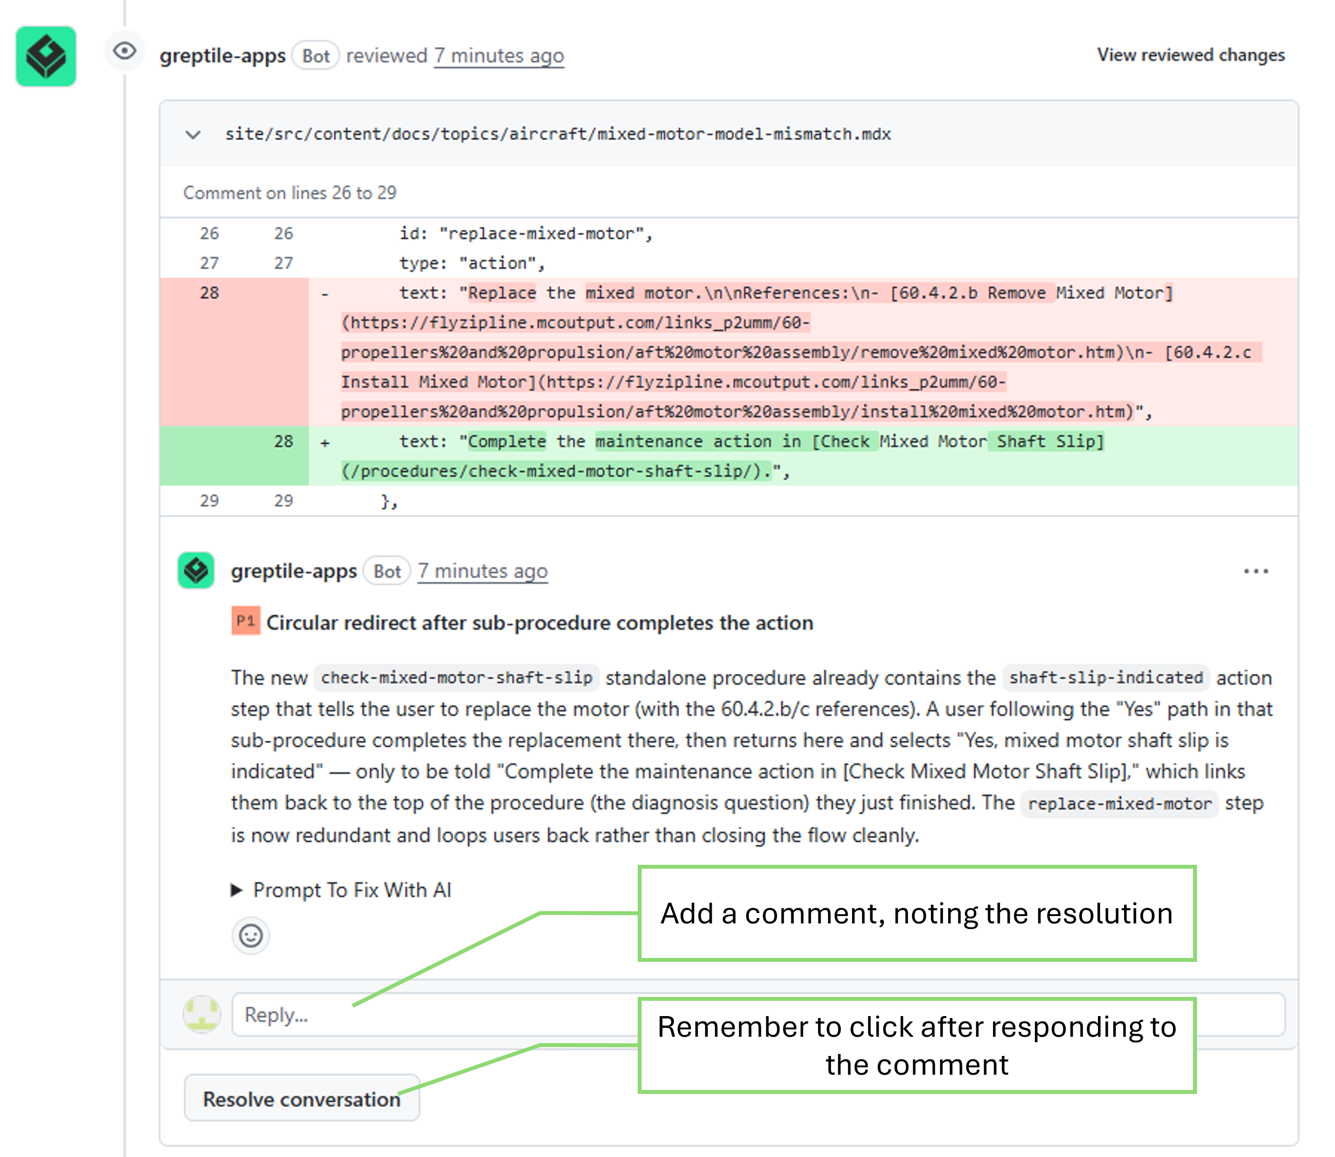Open the mixed-motor-model-mismatch.mdx file path
Viewport: 1335px width, 1157px height.
click(x=558, y=135)
